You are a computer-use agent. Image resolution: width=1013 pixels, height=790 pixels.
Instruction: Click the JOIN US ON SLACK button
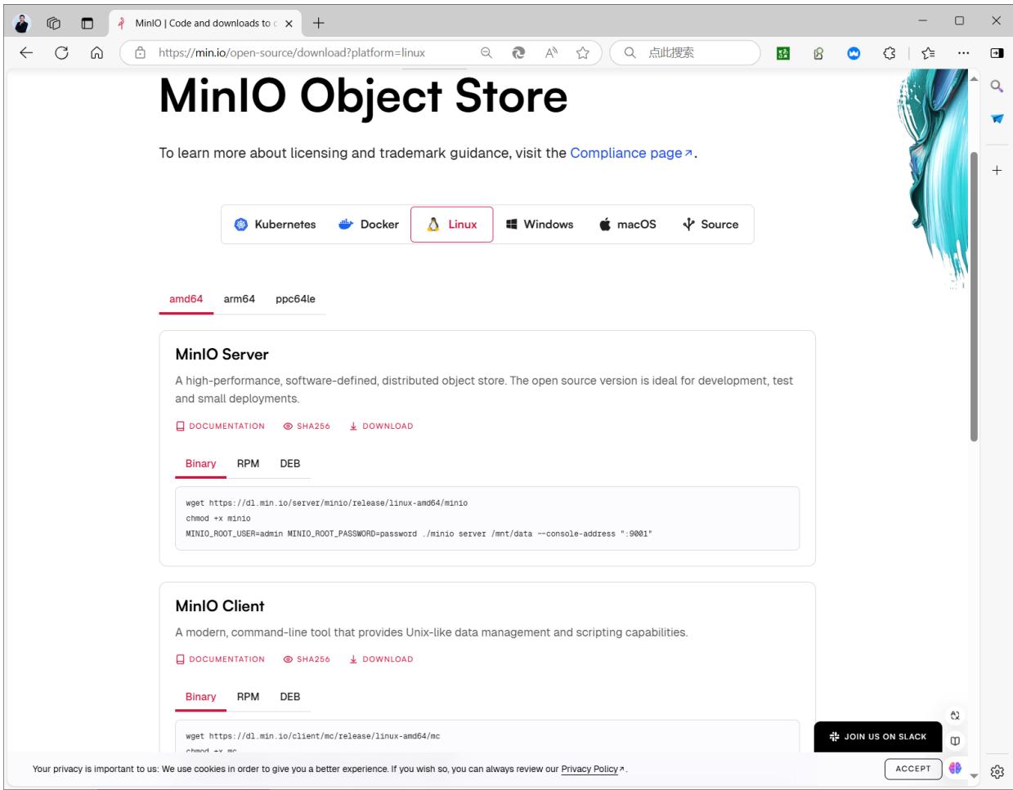pos(878,736)
